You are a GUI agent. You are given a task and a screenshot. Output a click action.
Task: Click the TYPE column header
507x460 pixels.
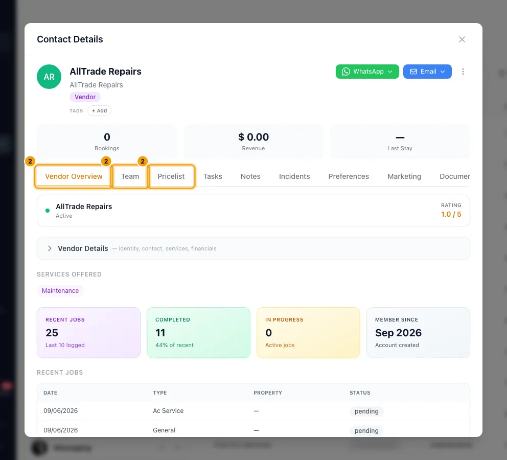pos(160,393)
